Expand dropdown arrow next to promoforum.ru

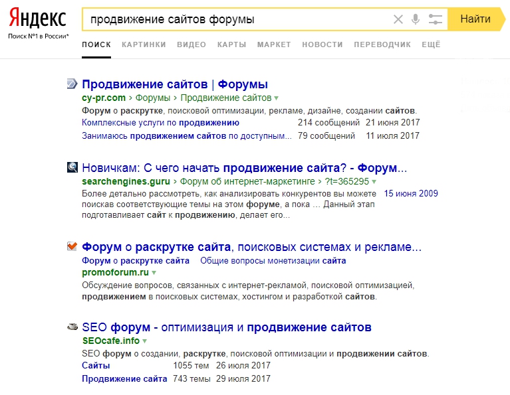point(154,273)
